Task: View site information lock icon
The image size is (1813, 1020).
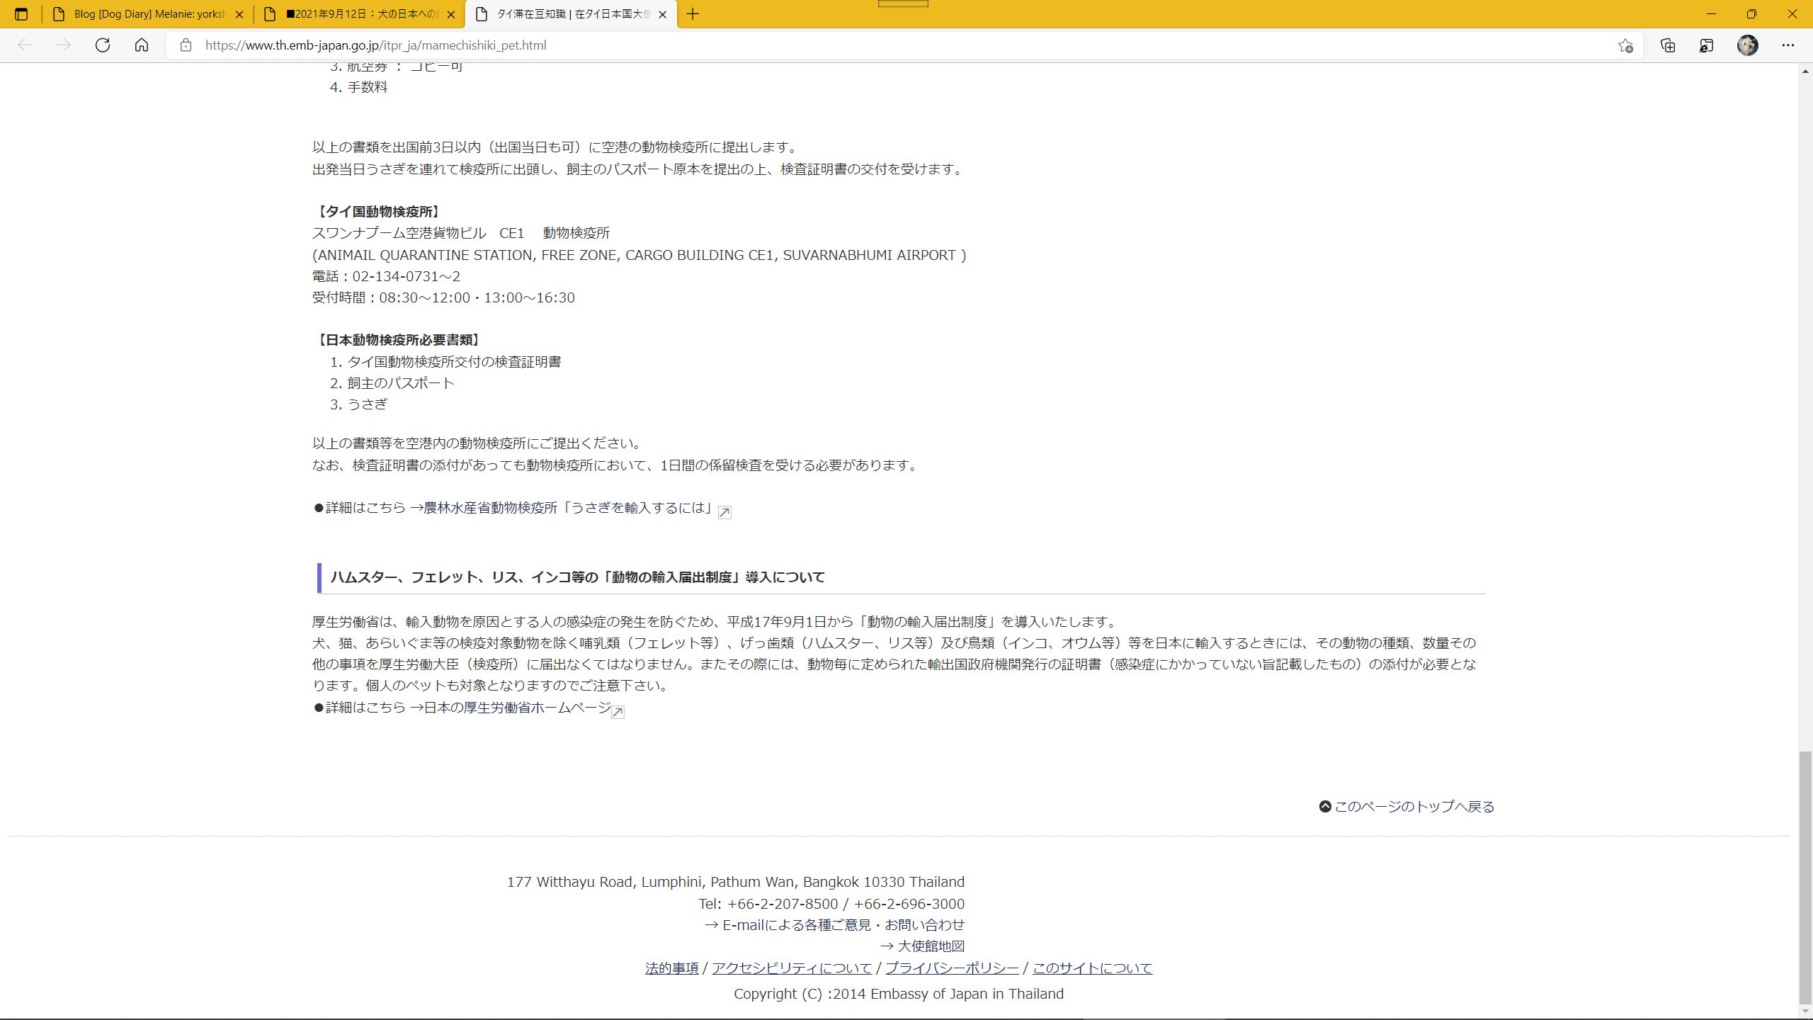Action: (186, 45)
